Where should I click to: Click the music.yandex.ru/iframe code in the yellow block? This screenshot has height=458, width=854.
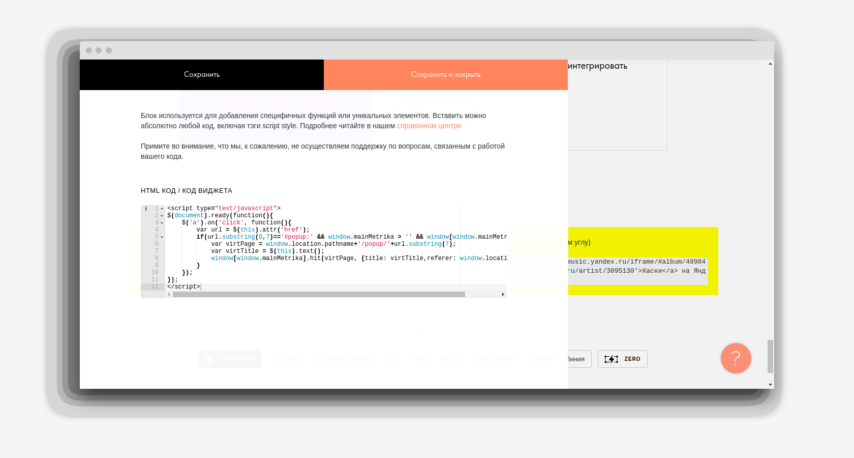tap(636, 262)
